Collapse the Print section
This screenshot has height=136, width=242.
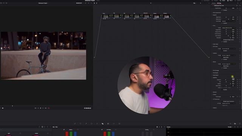(214, 26)
